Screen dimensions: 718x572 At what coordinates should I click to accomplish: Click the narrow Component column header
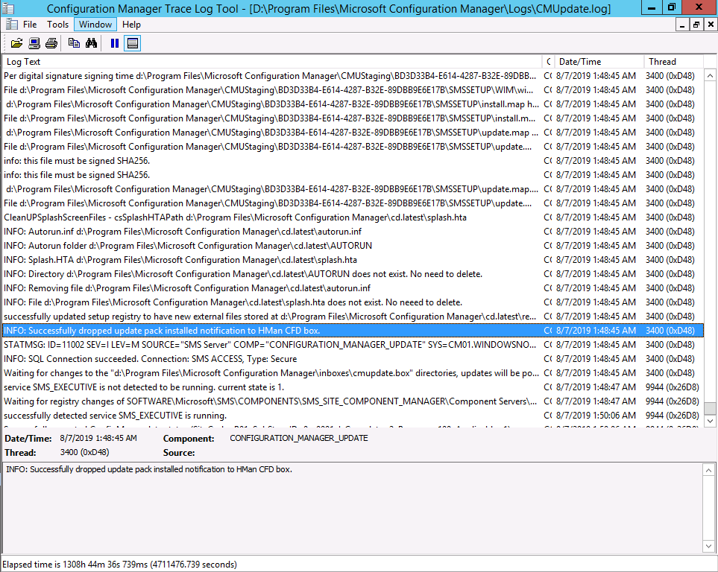[x=549, y=62]
